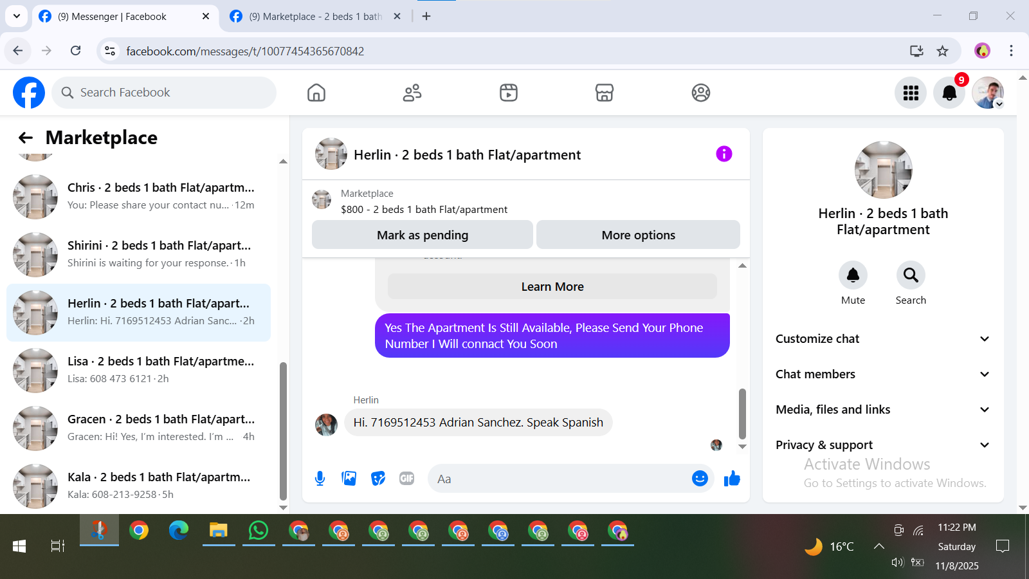
Task: Open the Friends icon in top navigation
Action: [412, 93]
